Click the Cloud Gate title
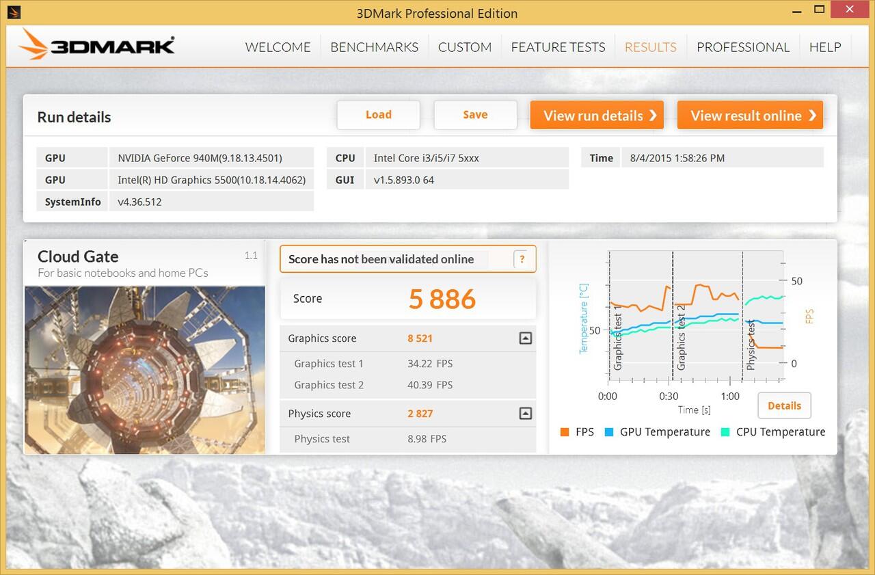The height and width of the screenshot is (575, 875). pos(78,256)
